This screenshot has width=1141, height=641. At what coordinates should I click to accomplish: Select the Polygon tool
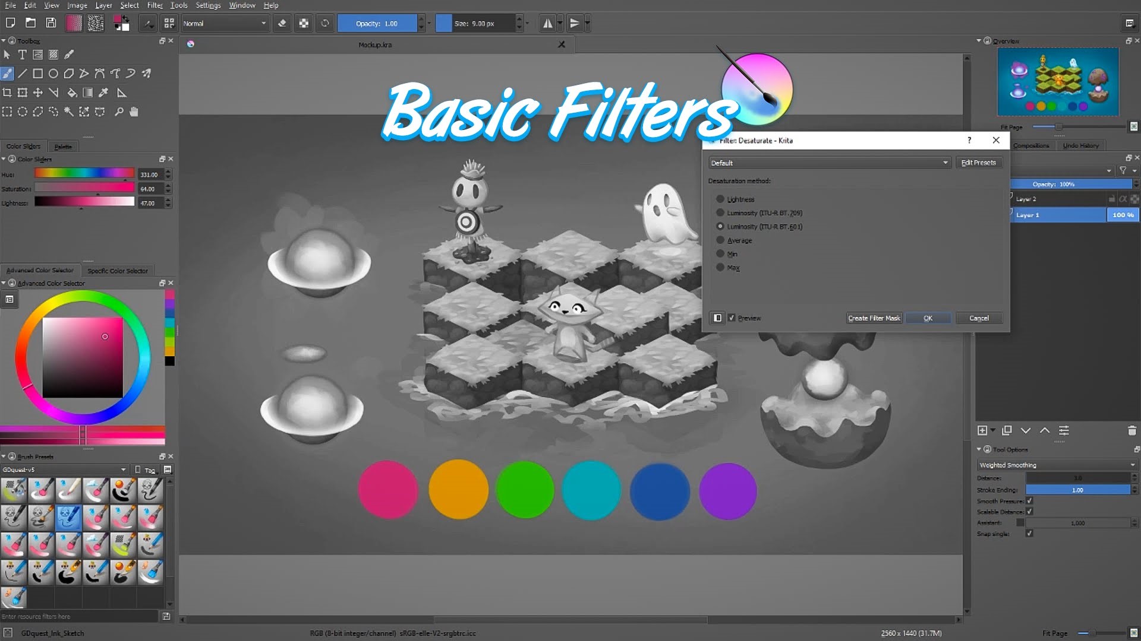click(68, 74)
